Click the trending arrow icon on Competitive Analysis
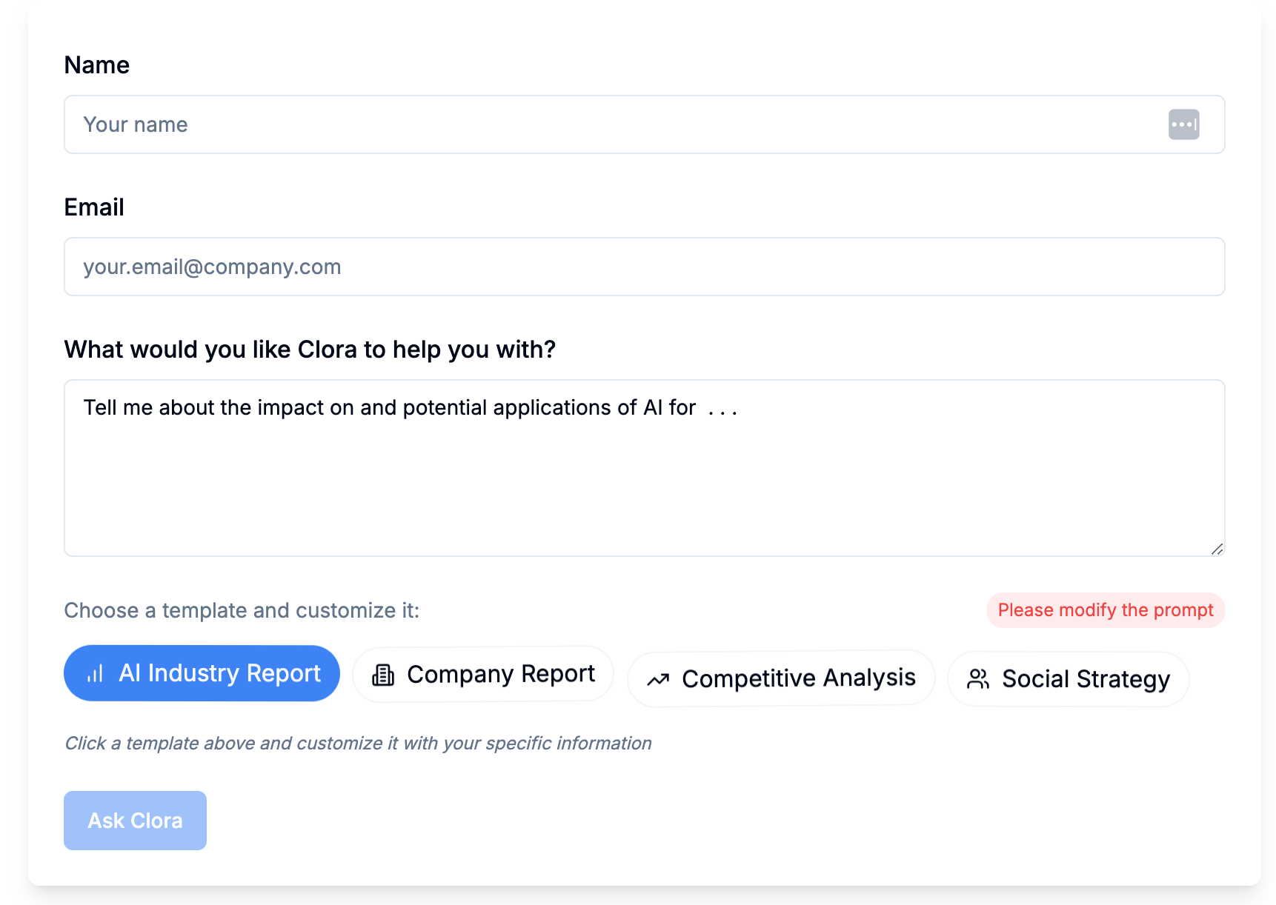Viewport: 1276px width, 905px height. tap(658, 679)
